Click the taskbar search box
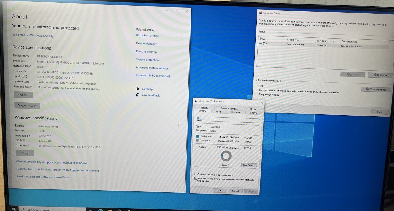Viewport: 394px width, 211px height. (53, 209)
